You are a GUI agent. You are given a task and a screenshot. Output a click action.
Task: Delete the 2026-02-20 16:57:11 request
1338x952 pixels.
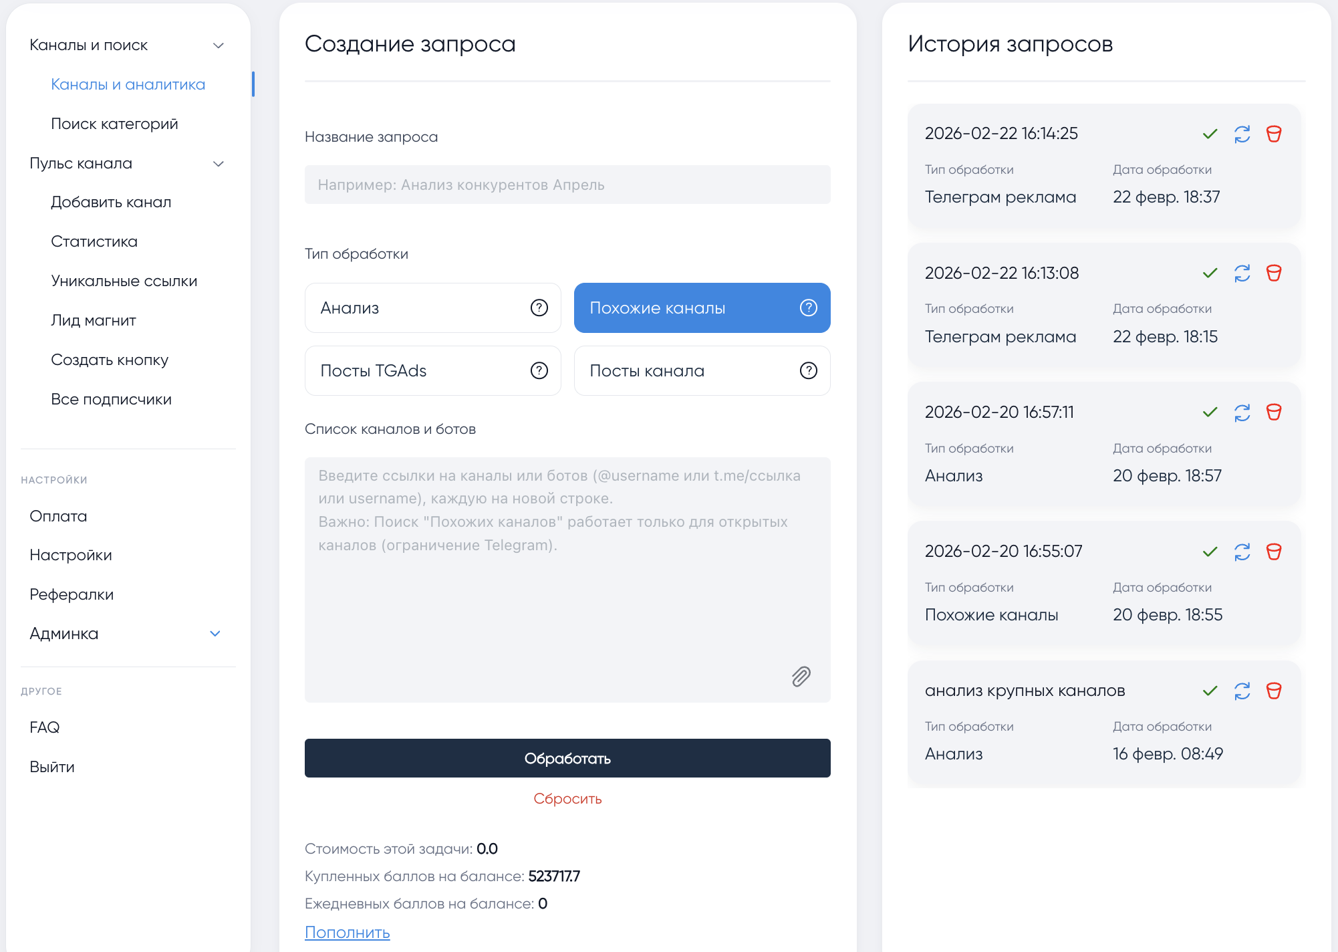1274,412
